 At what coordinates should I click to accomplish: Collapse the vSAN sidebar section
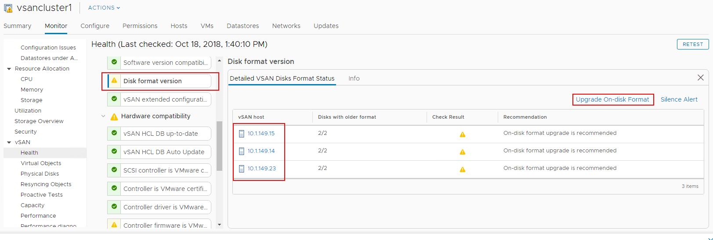(x=9, y=142)
